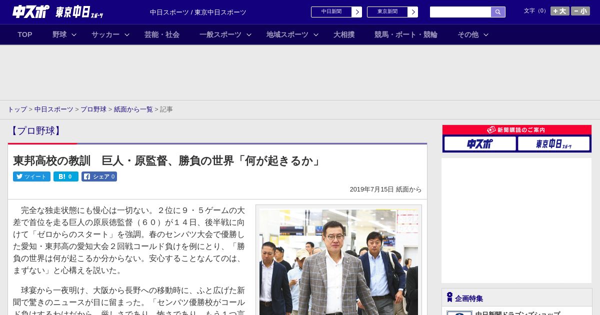Open the 野球 menu

click(59, 34)
